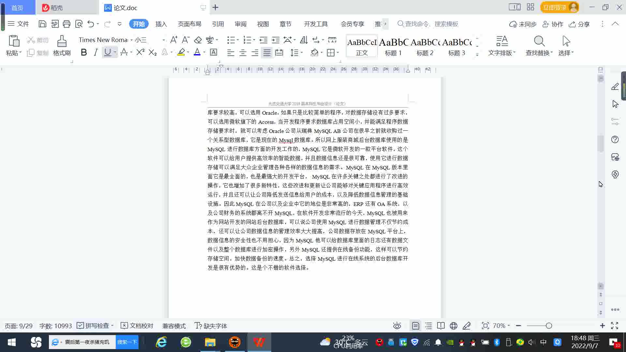Expand quick access toolbar customize arrow

120,24
